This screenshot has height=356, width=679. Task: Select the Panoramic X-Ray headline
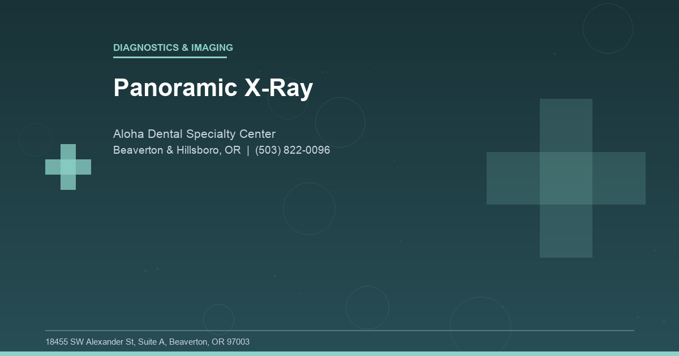tap(213, 88)
